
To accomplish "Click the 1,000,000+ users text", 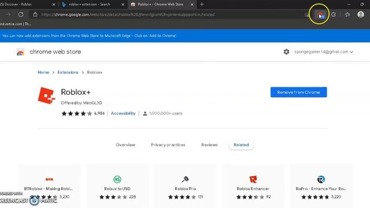I will 166,113.
